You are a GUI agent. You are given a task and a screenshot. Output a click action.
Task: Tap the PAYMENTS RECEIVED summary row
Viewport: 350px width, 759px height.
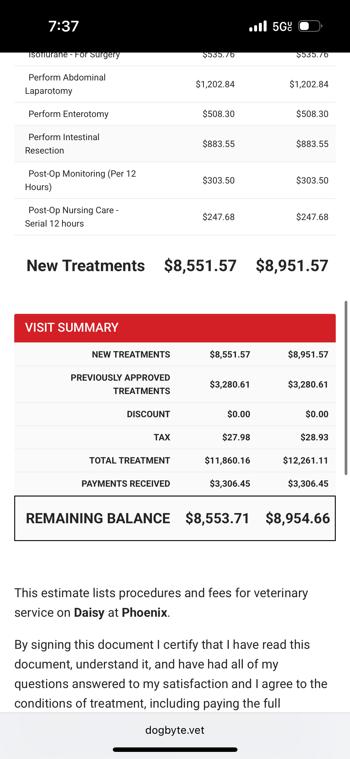point(175,484)
